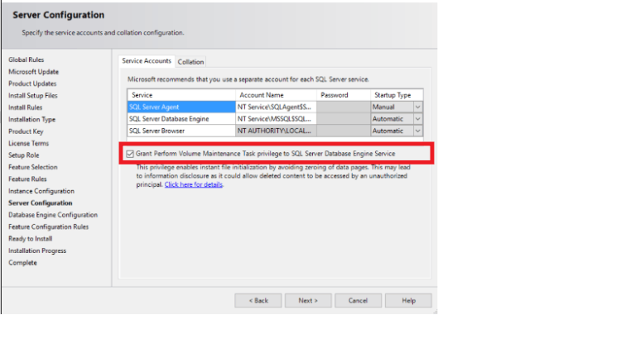Click the SQL Server Agent password field
Screen dimensions: 621x348
[x=344, y=107]
